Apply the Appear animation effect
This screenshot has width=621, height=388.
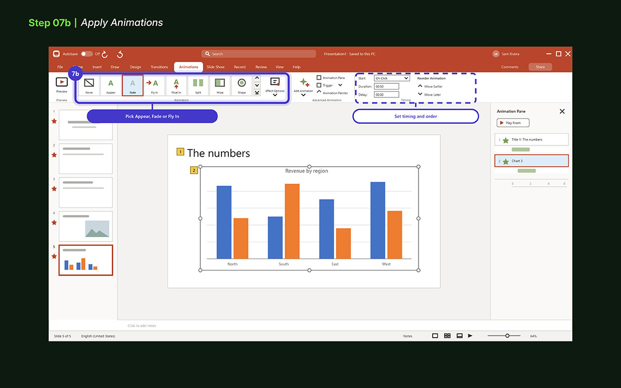[x=111, y=85]
